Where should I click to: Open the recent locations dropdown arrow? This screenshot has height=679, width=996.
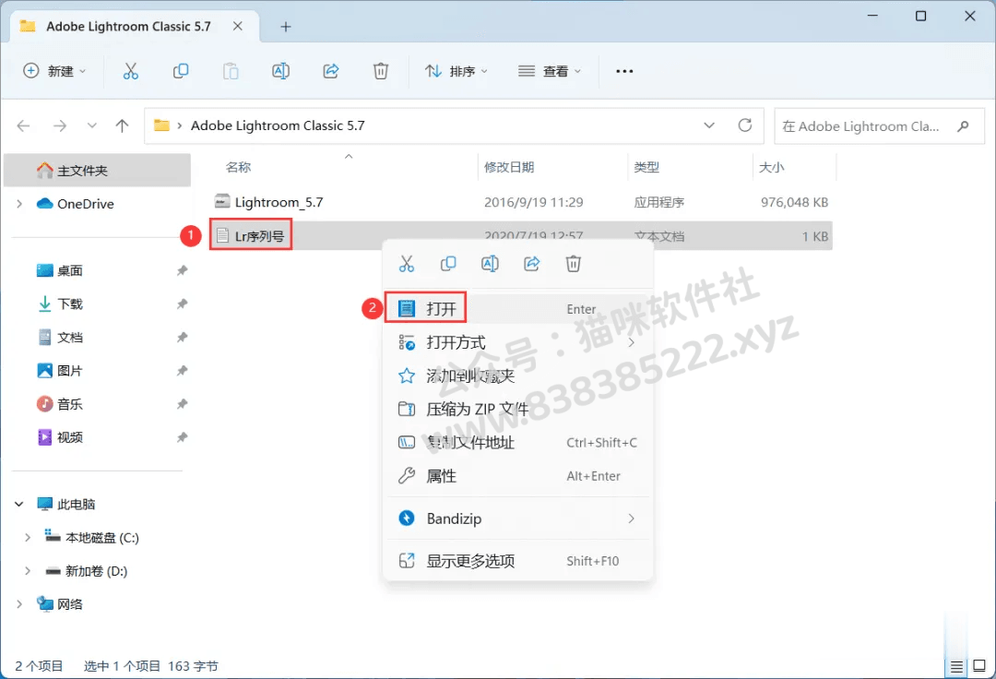92,125
